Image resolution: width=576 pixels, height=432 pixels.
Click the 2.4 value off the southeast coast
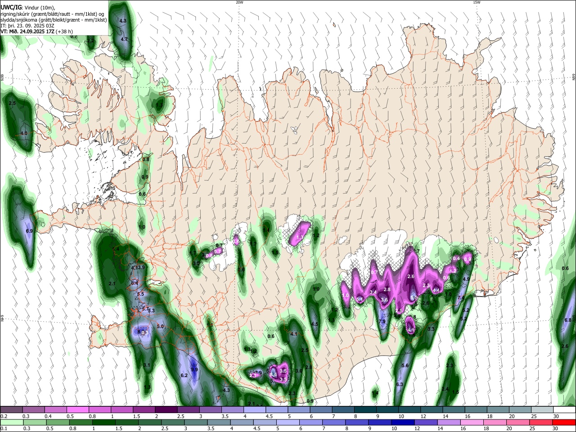(x=445, y=389)
